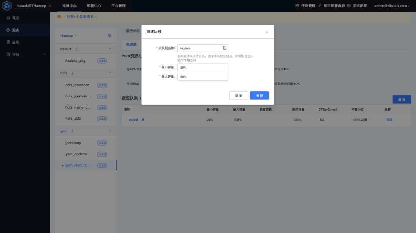Switch to 部署中心 tab
This screenshot has width=416, height=233.
click(94, 6)
